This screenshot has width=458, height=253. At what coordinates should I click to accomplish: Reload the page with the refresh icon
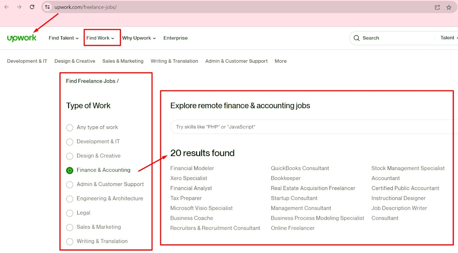point(32,7)
